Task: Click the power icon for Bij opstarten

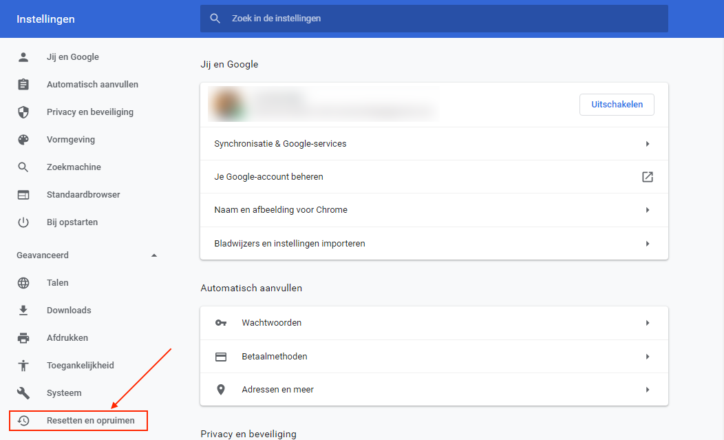Action: coord(23,222)
